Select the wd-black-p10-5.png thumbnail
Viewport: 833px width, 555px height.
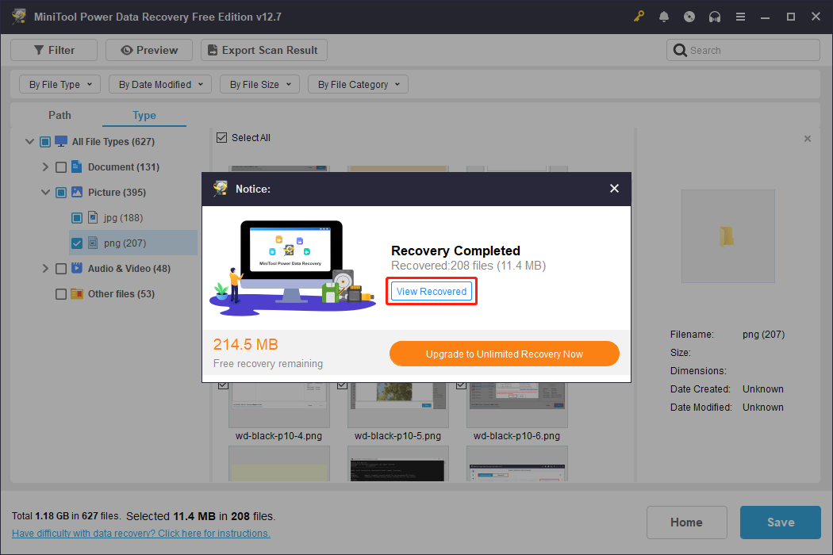397,403
